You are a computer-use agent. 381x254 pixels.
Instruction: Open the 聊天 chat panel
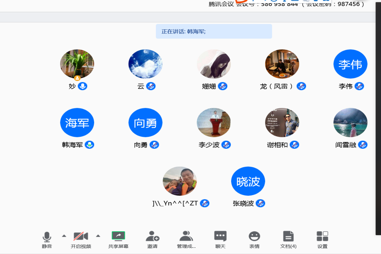(220, 236)
